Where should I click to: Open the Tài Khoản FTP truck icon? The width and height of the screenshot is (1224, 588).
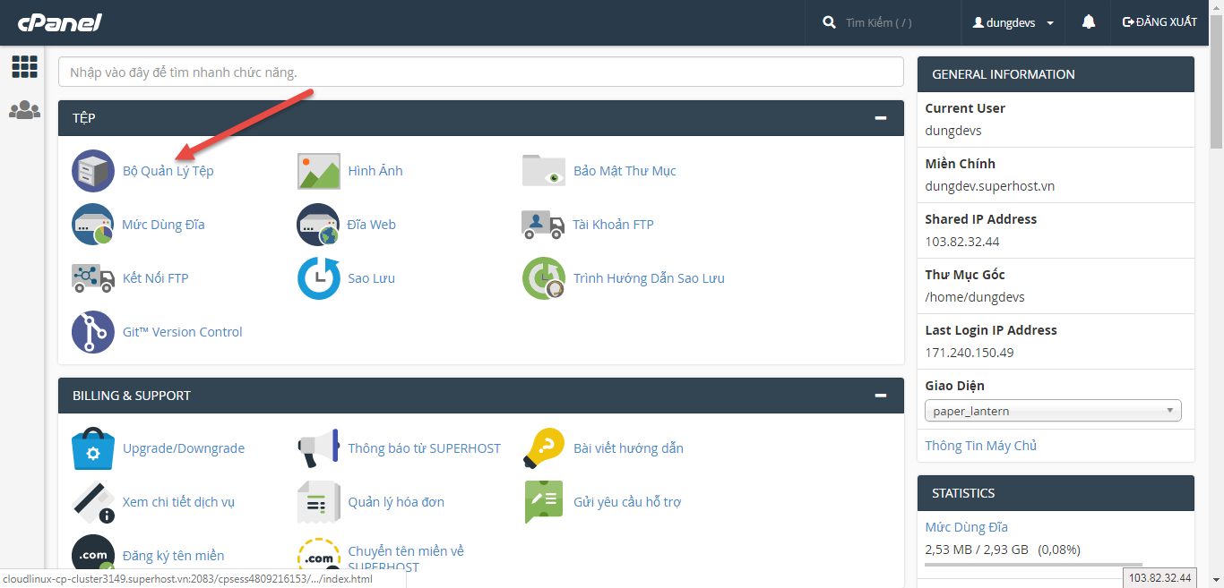[543, 225]
